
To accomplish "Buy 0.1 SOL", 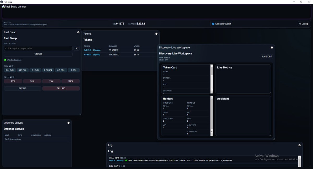I will 35,70.
